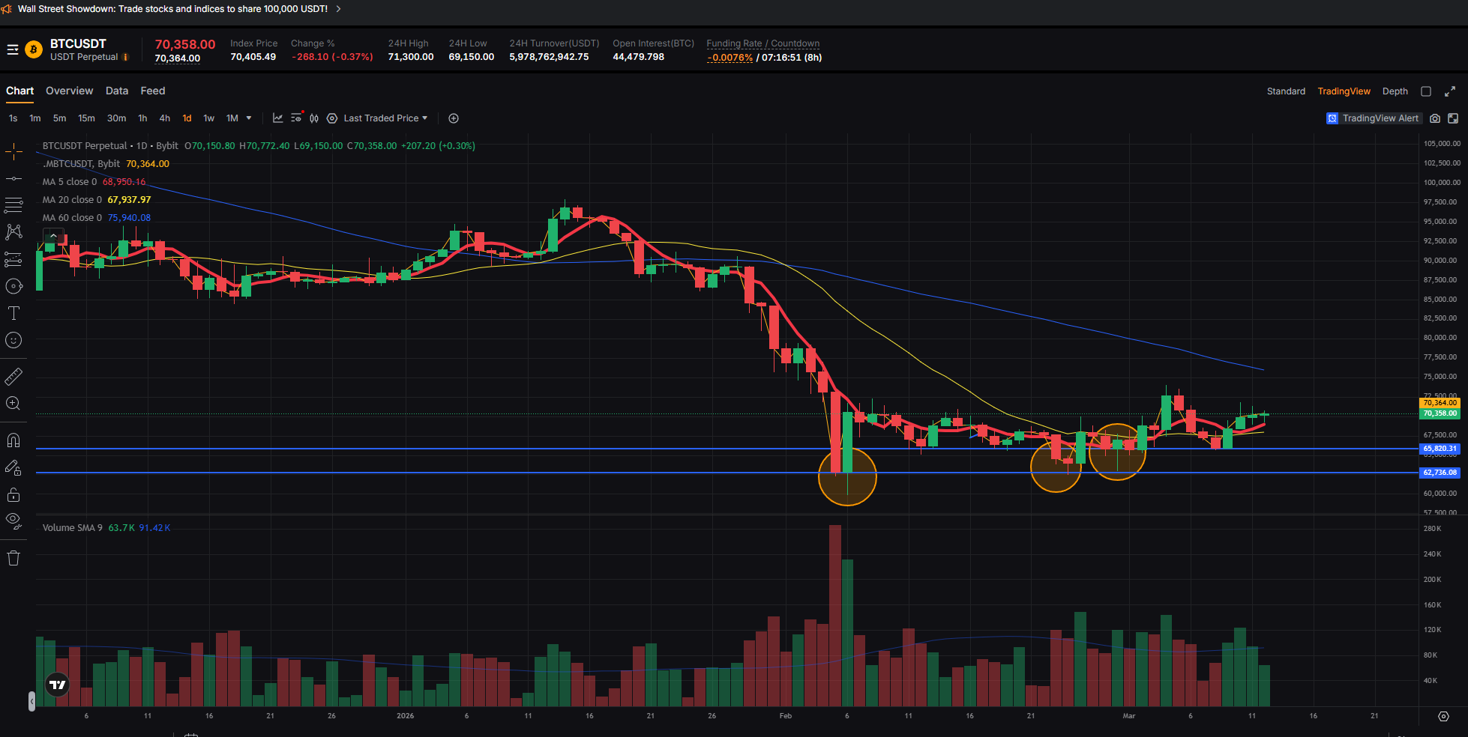Screen dimensions: 1468x737
Task: Select the ruler measure tool
Action: [13, 376]
